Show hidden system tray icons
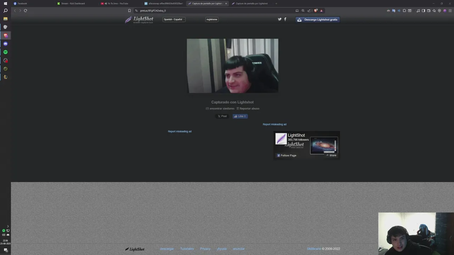 (8, 226)
